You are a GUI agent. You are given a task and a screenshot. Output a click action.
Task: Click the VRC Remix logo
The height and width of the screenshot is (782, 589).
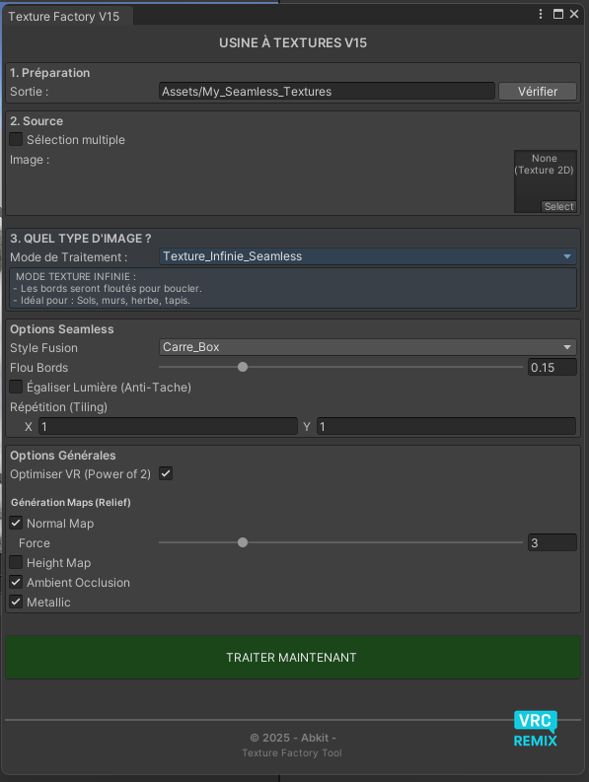click(x=536, y=729)
